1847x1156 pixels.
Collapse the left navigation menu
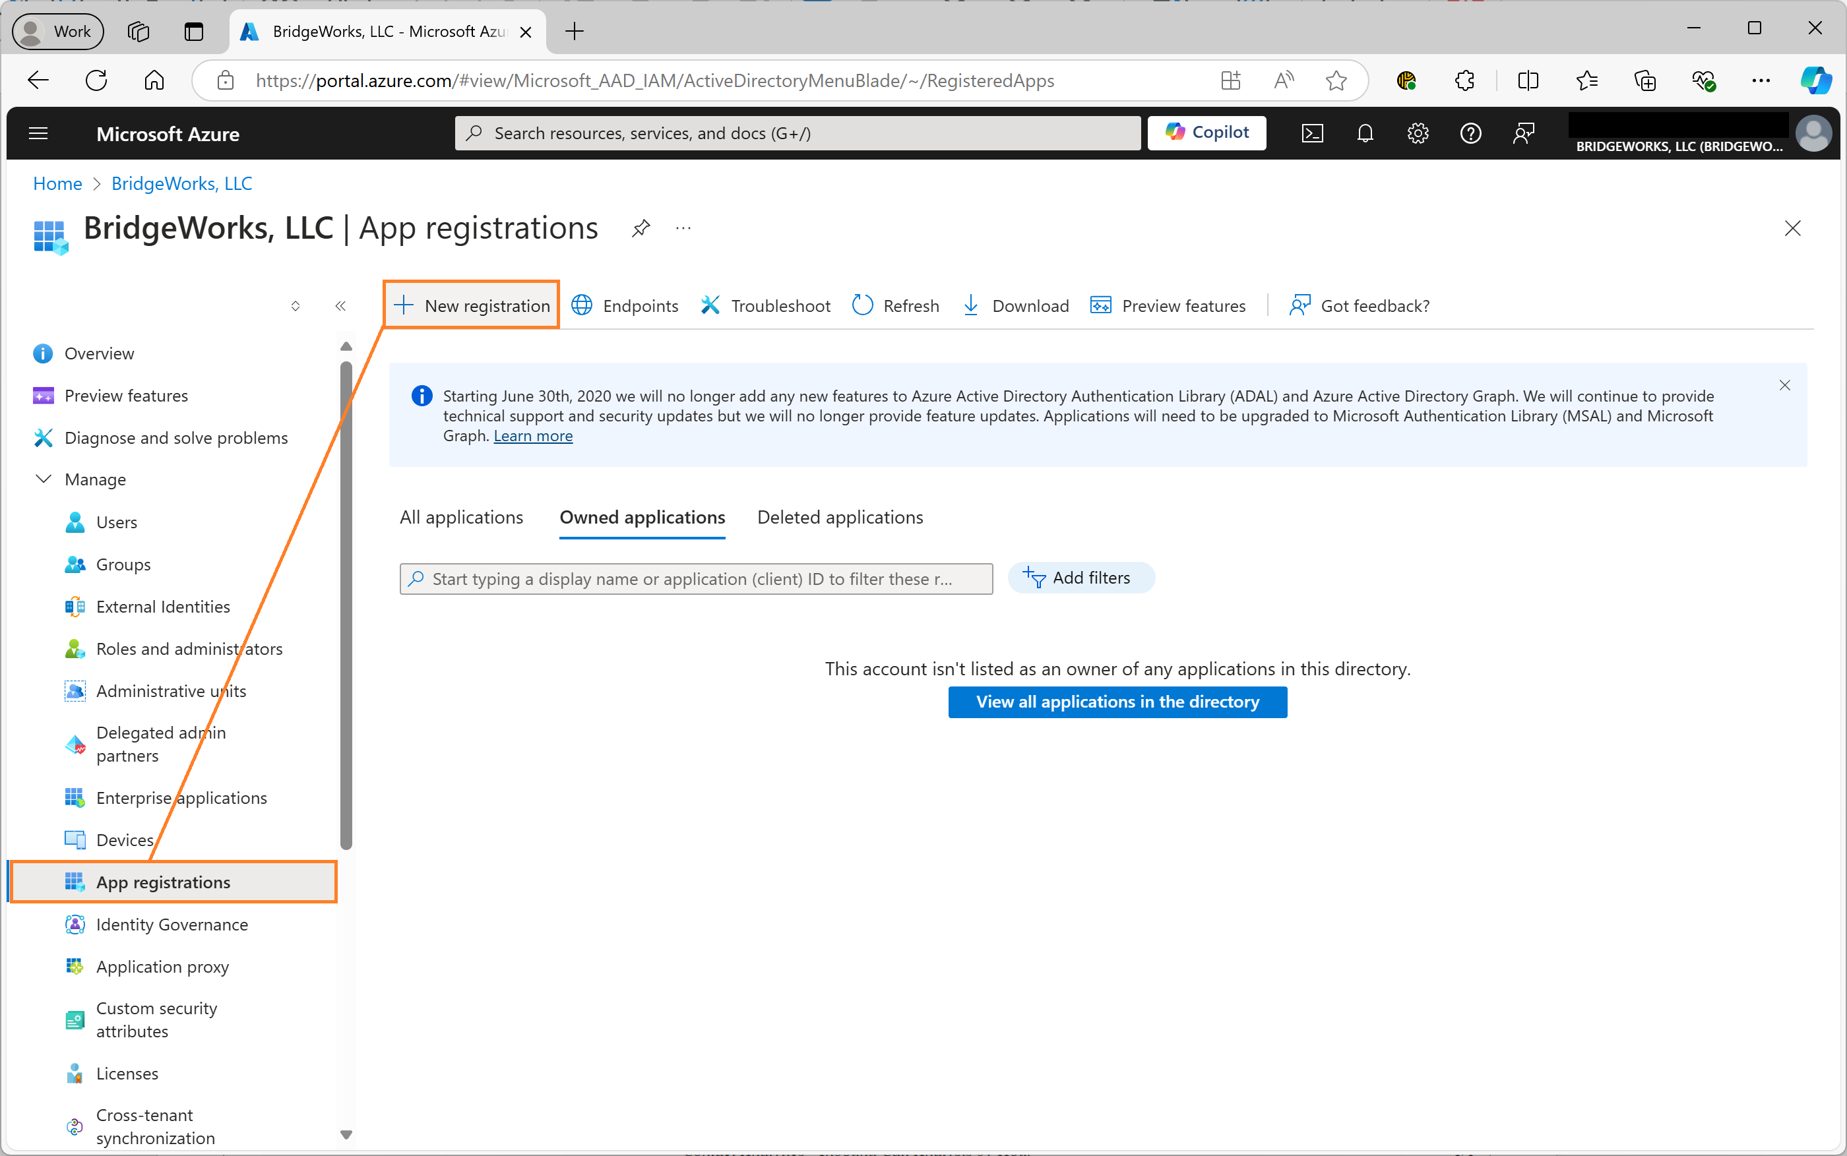(x=340, y=306)
